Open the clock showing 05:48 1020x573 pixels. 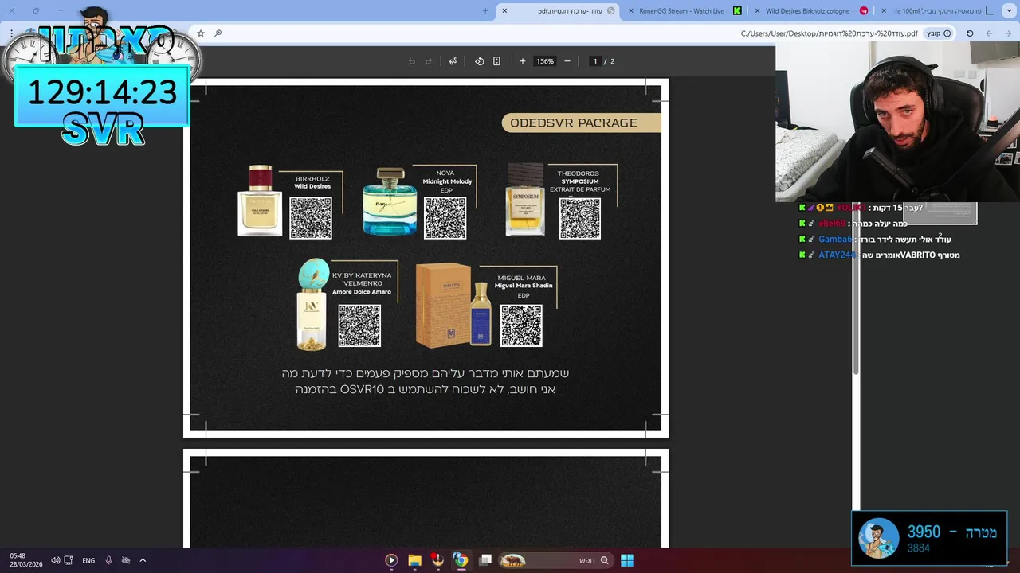point(25,560)
